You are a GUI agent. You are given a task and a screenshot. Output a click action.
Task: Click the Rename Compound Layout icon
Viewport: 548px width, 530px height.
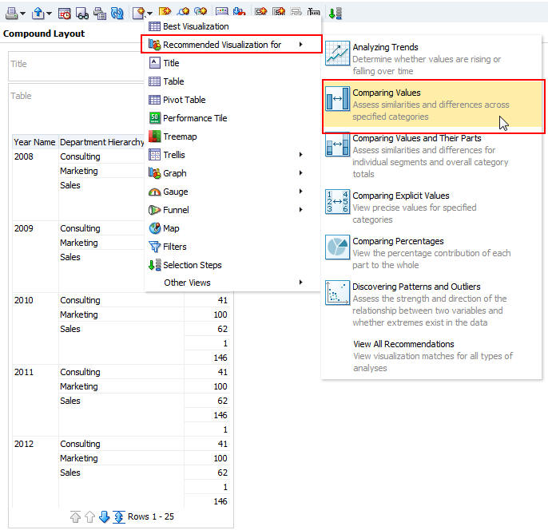[x=313, y=12]
